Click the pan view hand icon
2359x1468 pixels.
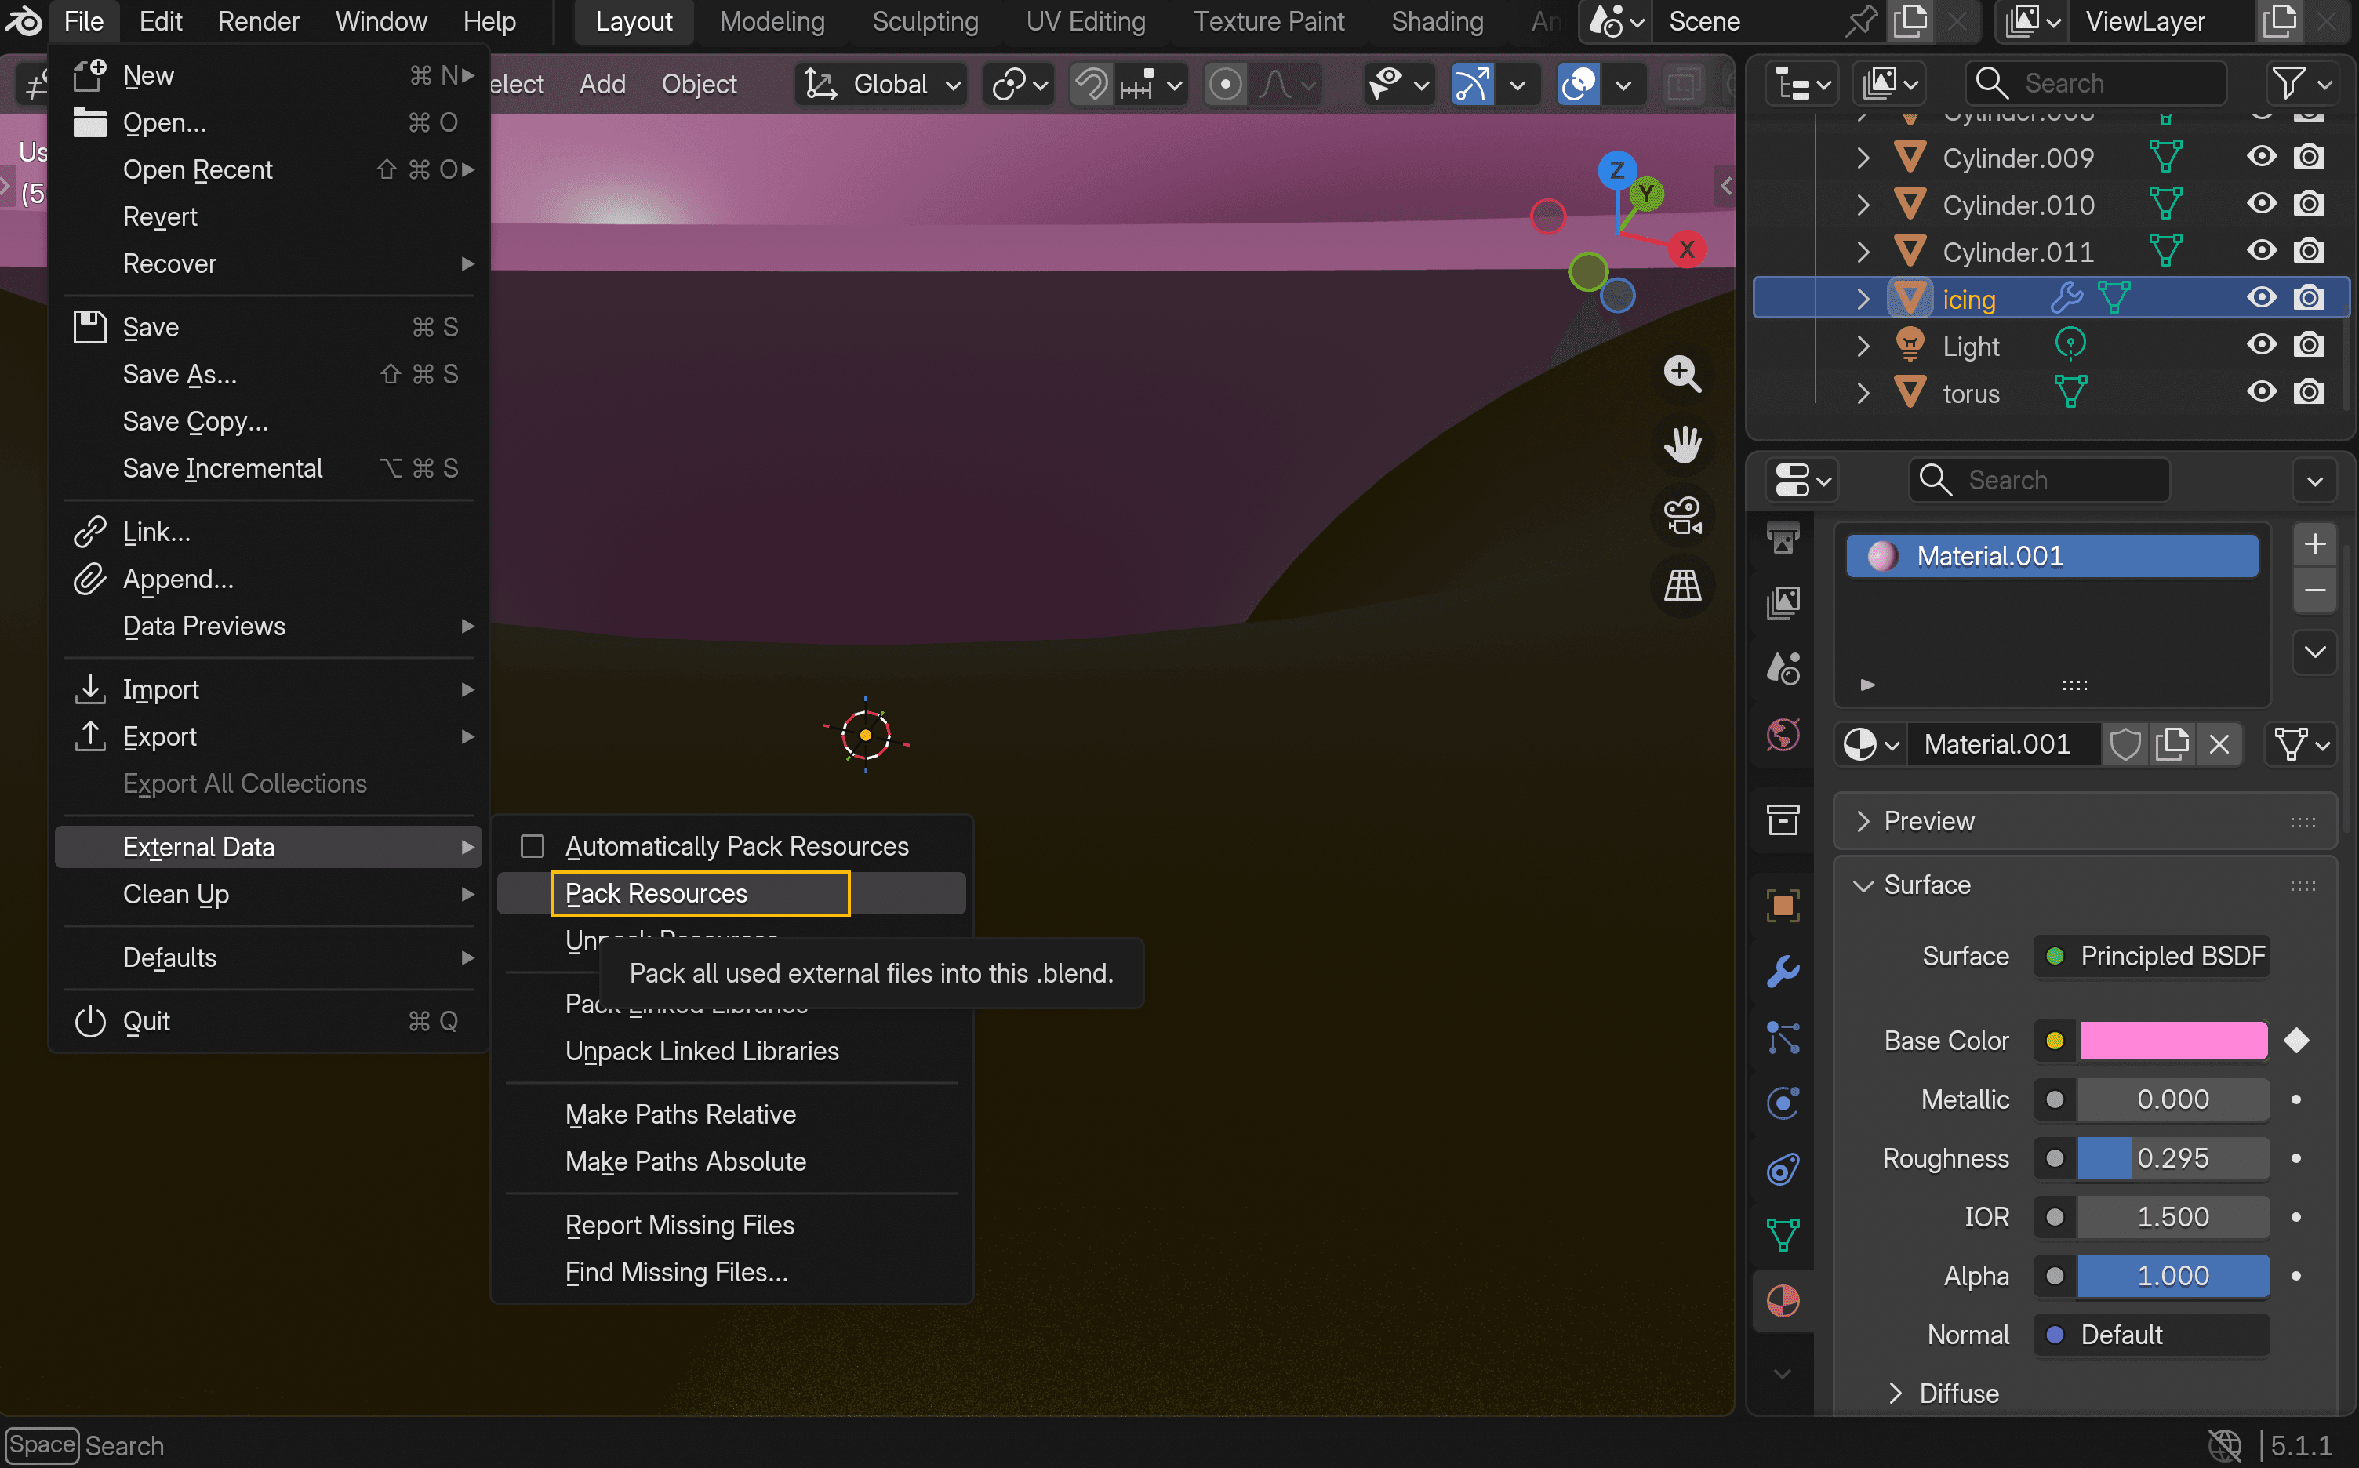point(1682,445)
